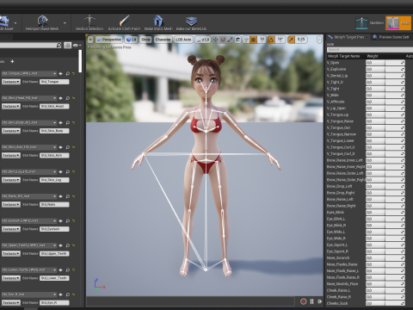Reset the Std_Lower_Teeth material to default

pos(74,270)
